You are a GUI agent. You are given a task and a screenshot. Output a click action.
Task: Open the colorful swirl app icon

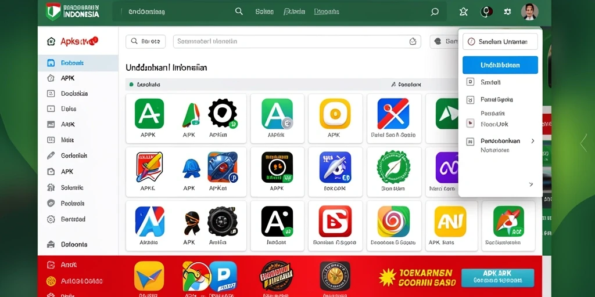click(393, 222)
